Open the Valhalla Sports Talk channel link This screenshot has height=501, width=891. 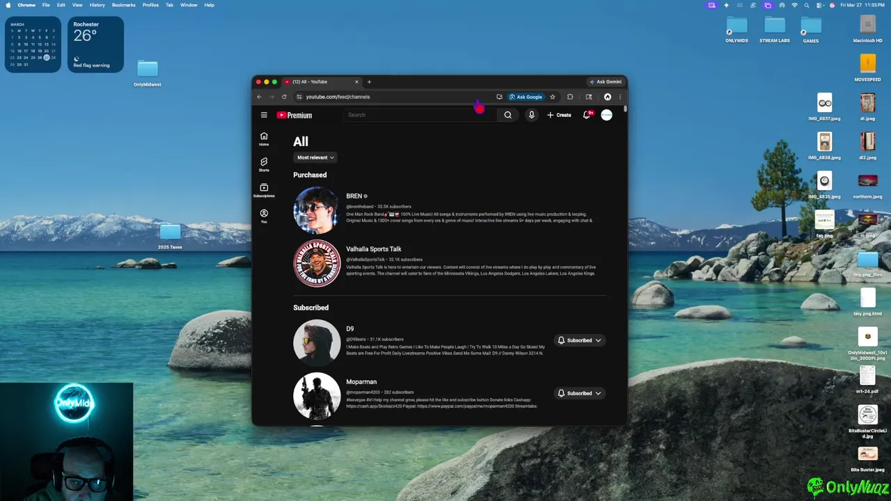click(374, 249)
